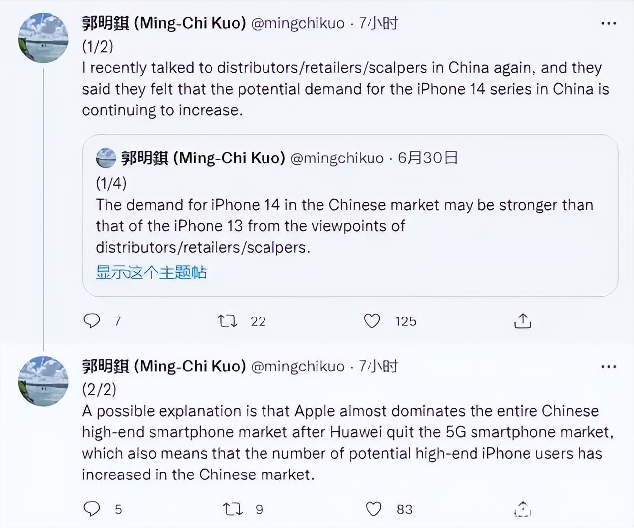Viewport: 634px width, 528px height.
Task: Toggle a retweet on the quoted thread tweet
Action: (227, 321)
